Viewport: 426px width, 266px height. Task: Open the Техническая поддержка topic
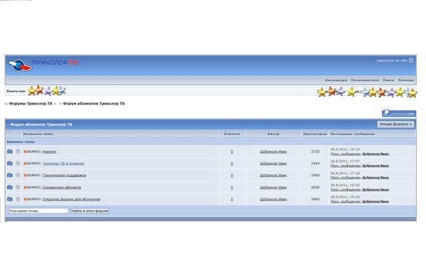64,176
